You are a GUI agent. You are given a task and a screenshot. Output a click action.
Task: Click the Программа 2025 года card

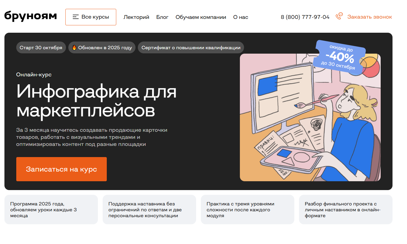(51, 210)
